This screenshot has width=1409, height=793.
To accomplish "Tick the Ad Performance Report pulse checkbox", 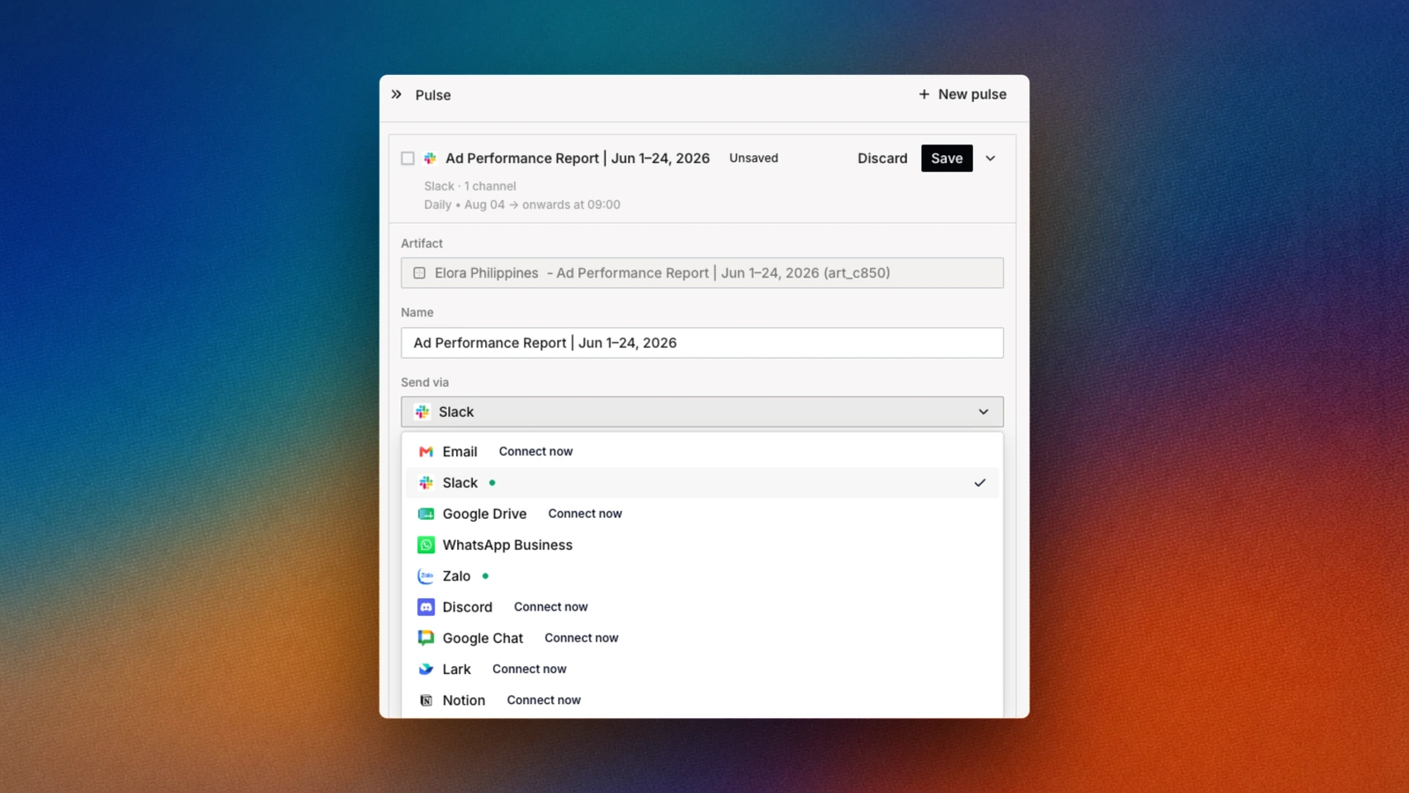I will point(408,159).
